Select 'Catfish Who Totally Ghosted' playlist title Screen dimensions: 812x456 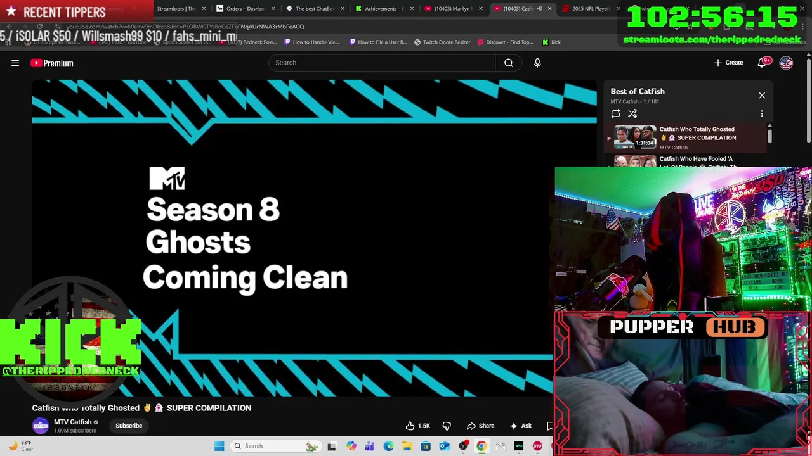(698, 134)
